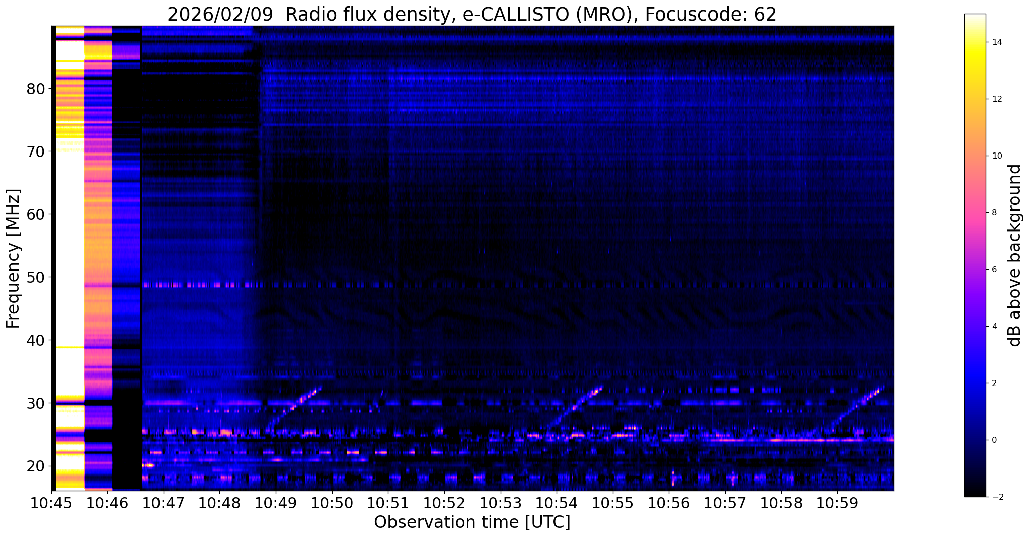Click the 10:59 time tick label
1030x537 pixels.
(837, 503)
